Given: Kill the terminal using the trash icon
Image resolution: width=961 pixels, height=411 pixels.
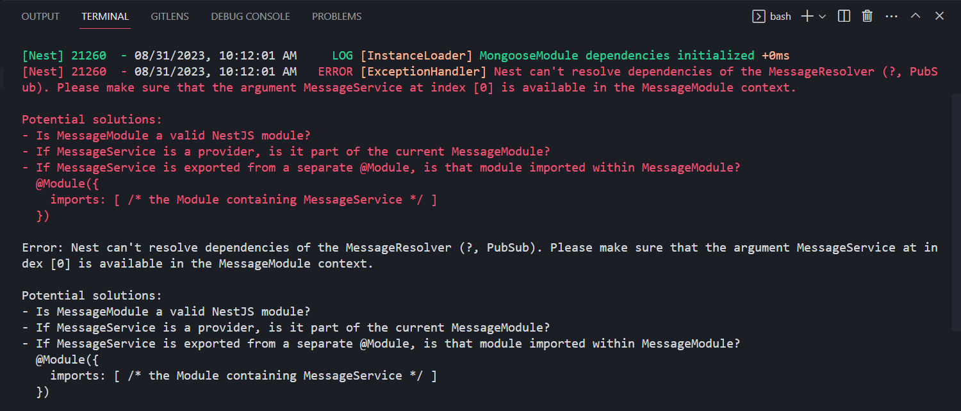Looking at the screenshot, I should coord(867,15).
